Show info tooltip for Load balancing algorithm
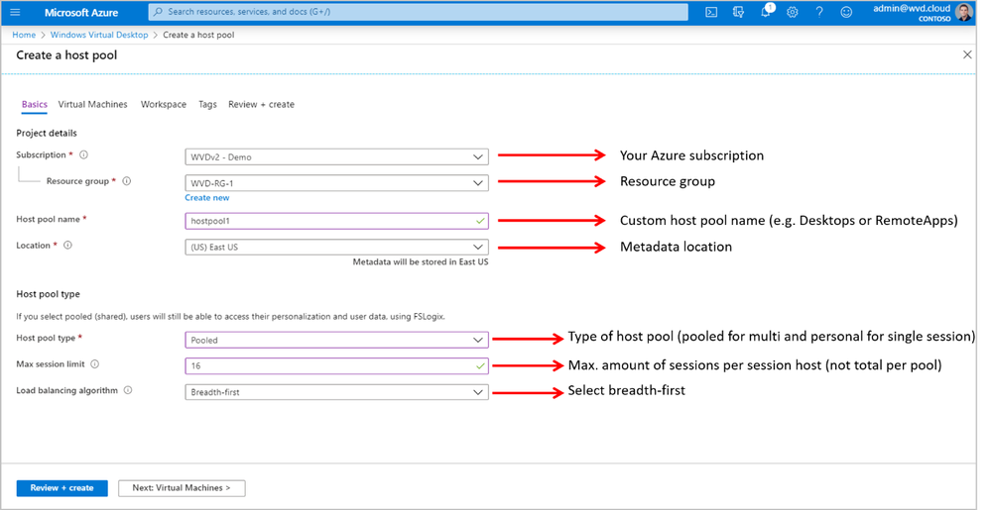The image size is (991, 510). coord(128,391)
